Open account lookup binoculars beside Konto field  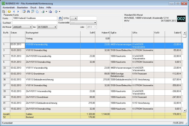pyautogui.click(x=60, y=18)
